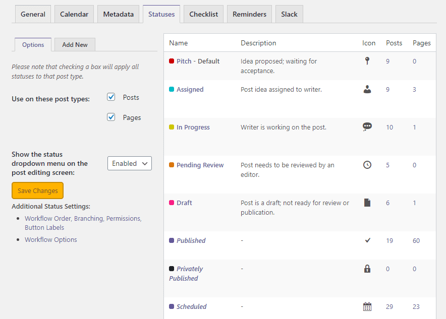The height and width of the screenshot is (319, 446).
Task: Click the red color swatch for Pitch
Action: pos(172,60)
